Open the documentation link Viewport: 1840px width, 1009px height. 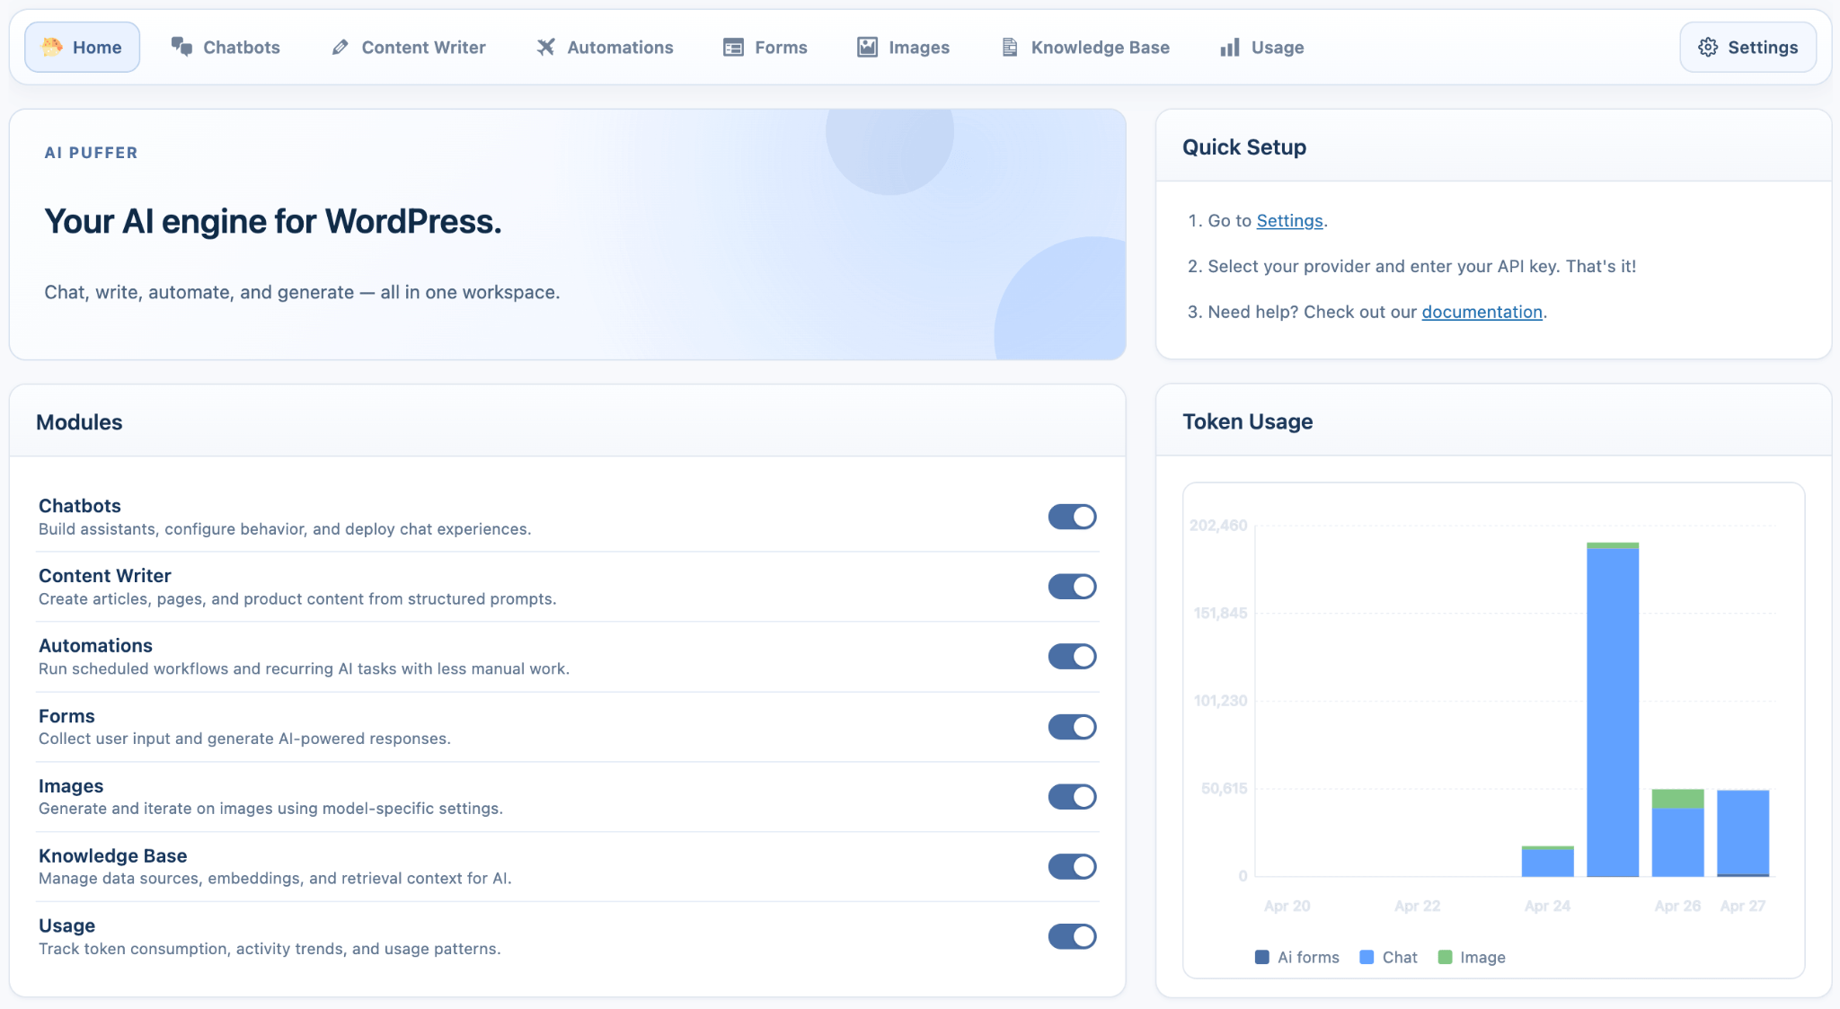tap(1482, 312)
